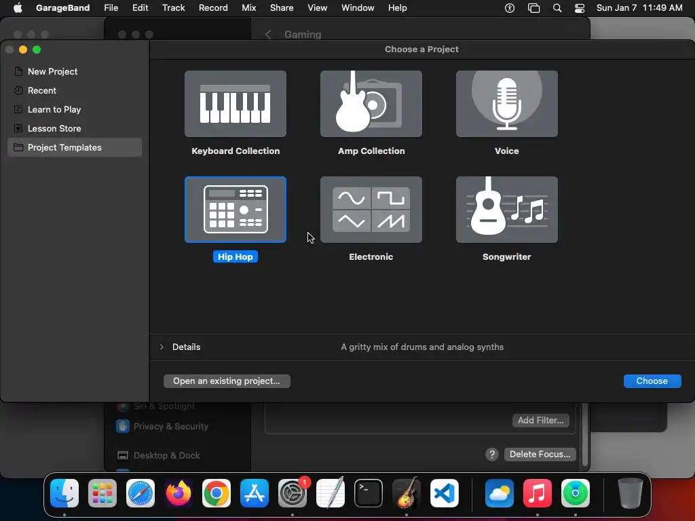Click the New Project document icon
This screenshot has width=695, height=521.
(x=18, y=71)
